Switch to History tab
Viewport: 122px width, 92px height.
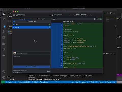click(x=41, y=19)
